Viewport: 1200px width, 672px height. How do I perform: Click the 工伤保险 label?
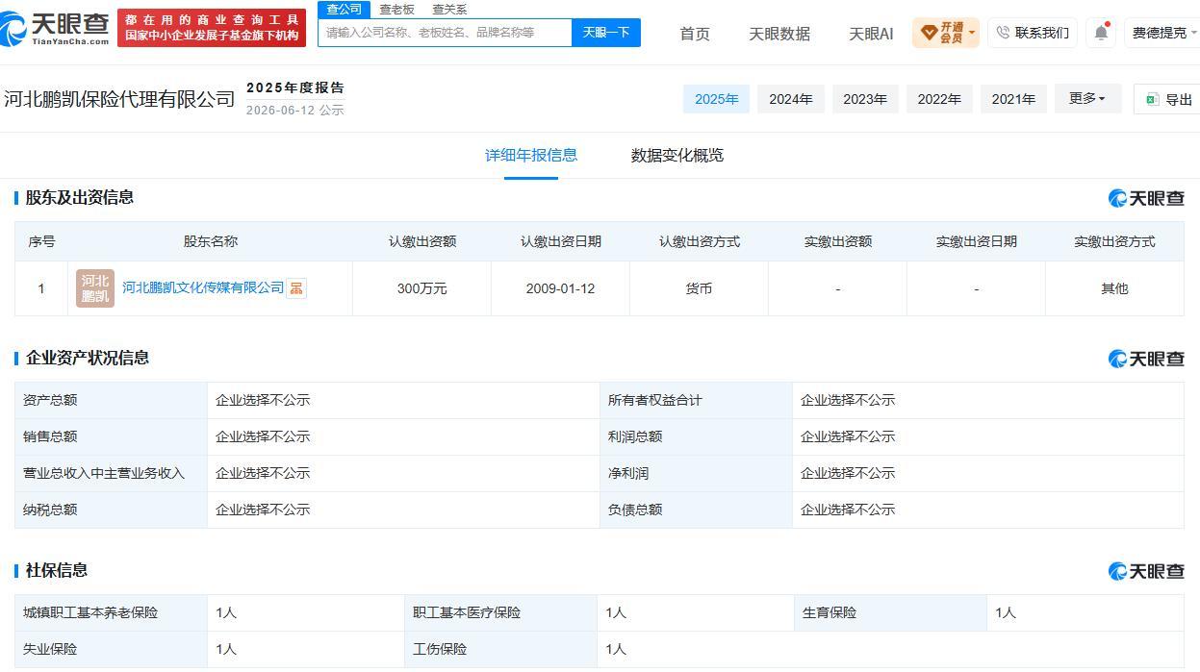pos(440,649)
